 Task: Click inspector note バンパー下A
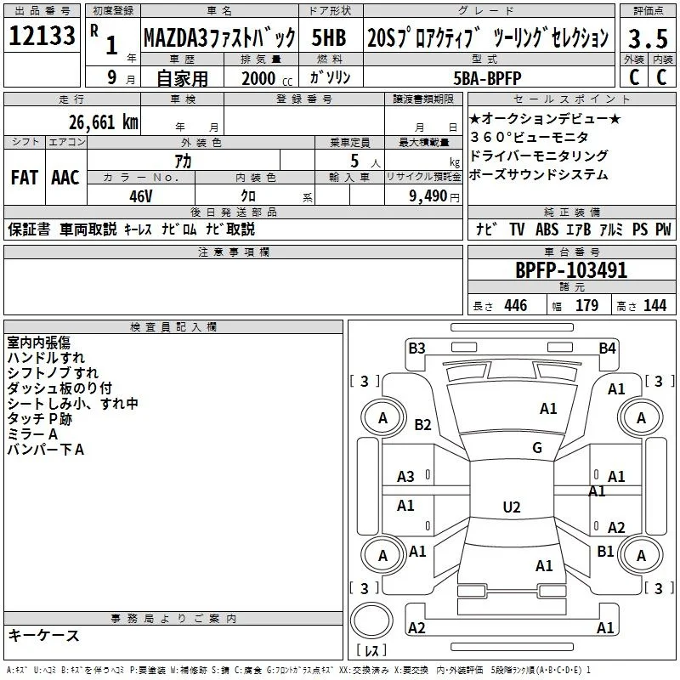coord(46,450)
